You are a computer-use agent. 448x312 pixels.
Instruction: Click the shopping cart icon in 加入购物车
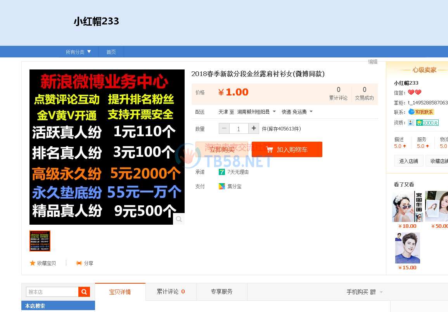(270, 149)
